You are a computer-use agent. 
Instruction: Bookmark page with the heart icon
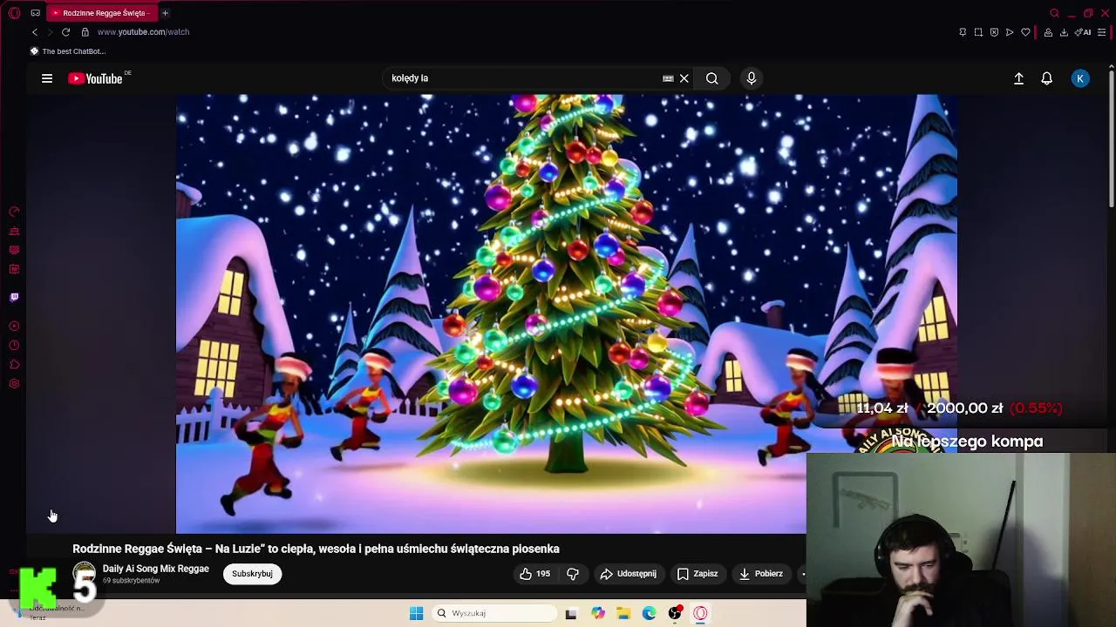click(1026, 32)
